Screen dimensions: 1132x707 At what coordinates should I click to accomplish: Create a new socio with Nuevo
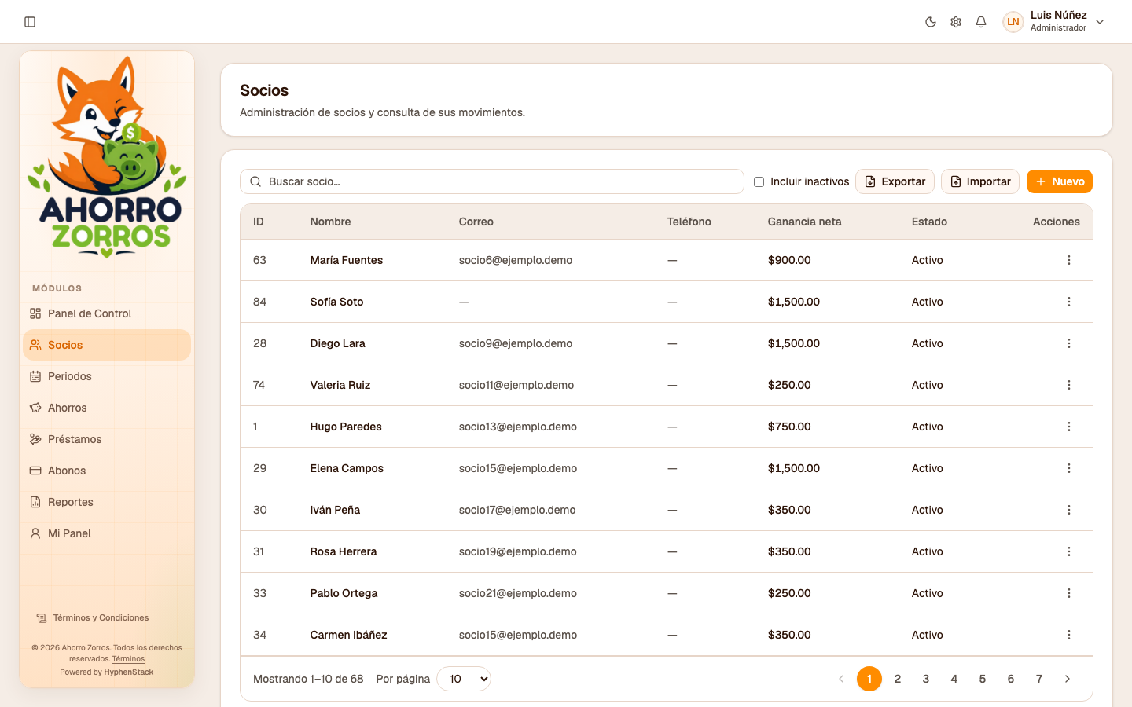point(1060,181)
